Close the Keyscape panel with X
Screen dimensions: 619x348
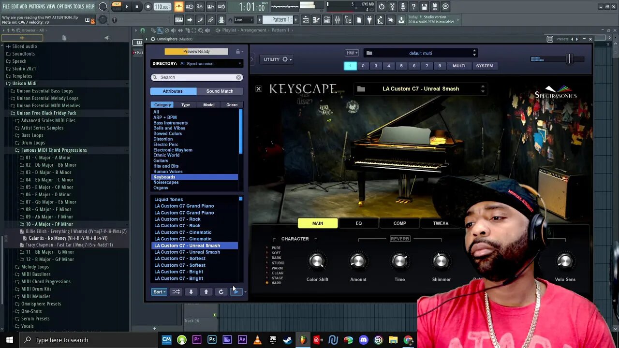(259, 89)
